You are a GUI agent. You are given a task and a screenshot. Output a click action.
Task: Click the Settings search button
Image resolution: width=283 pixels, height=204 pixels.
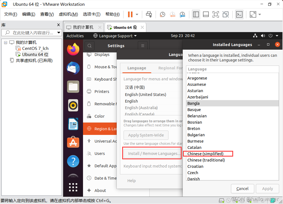pos(90,46)
